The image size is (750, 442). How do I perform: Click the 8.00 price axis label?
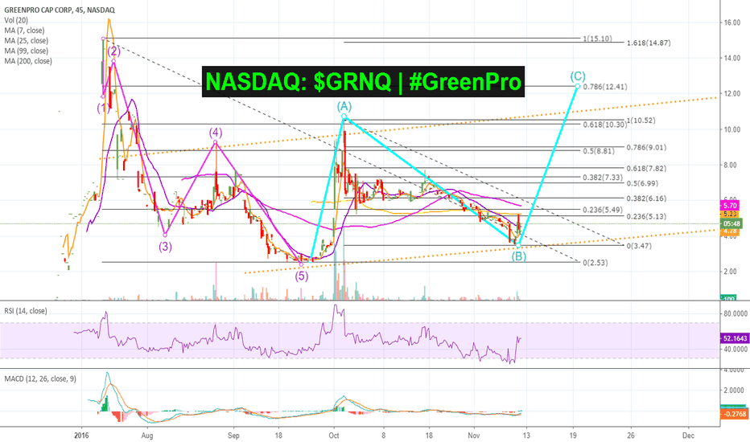coord(730,165)
